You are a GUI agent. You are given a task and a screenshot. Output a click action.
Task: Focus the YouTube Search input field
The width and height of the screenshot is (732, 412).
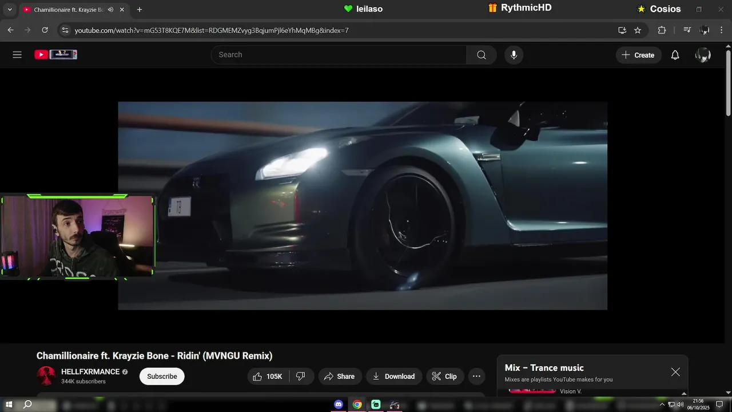(x=339, y=55)
